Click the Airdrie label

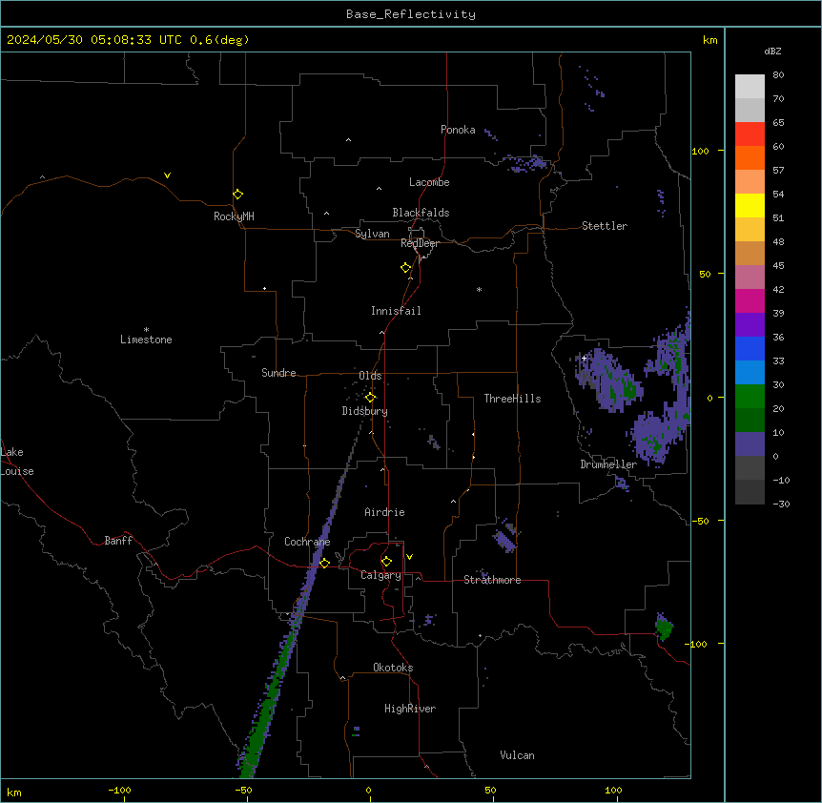click(x=384, y=512)
